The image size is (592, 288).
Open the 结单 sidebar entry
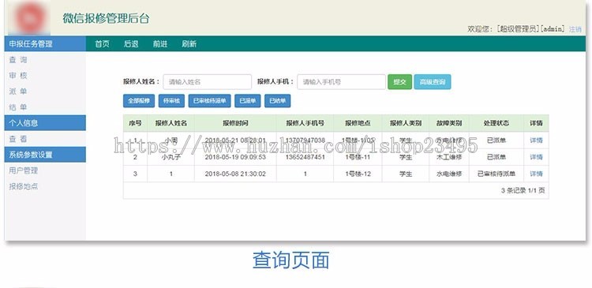[x=18, y=107]
